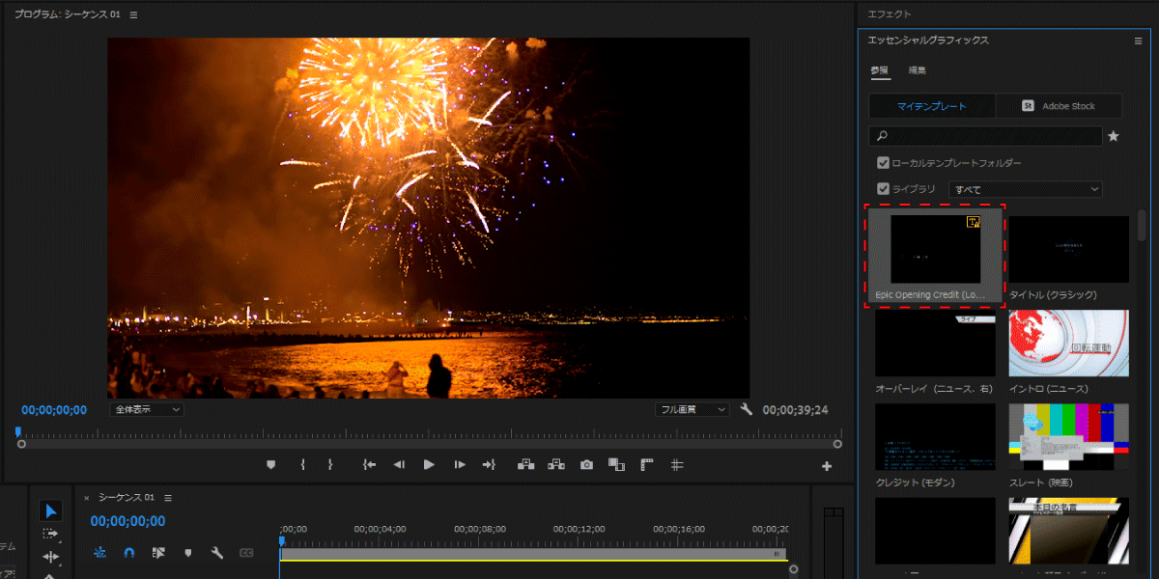Click the template search field
Image resolution: width=1159 pixels, height=579 pixels.
pyautogui.click(x=985, y=136)
